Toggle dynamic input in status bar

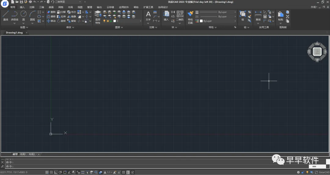coord(78,172)
